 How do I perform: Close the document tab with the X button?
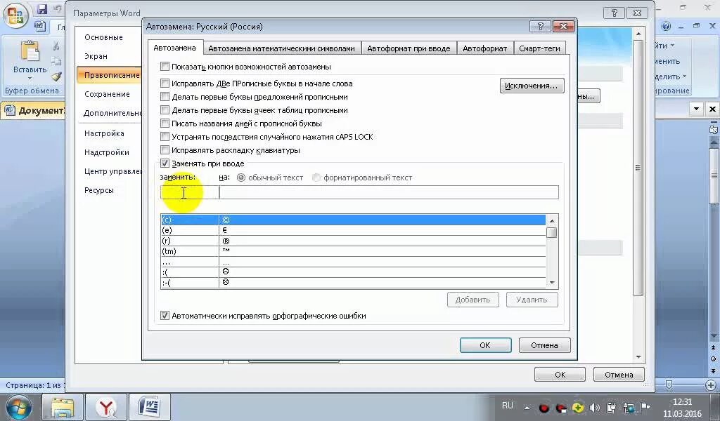[x=712, y=109]
